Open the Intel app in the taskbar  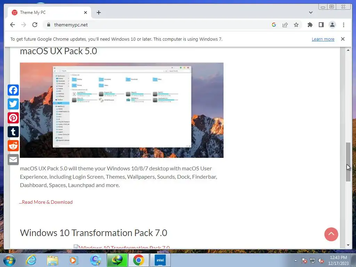pos(160,260)
